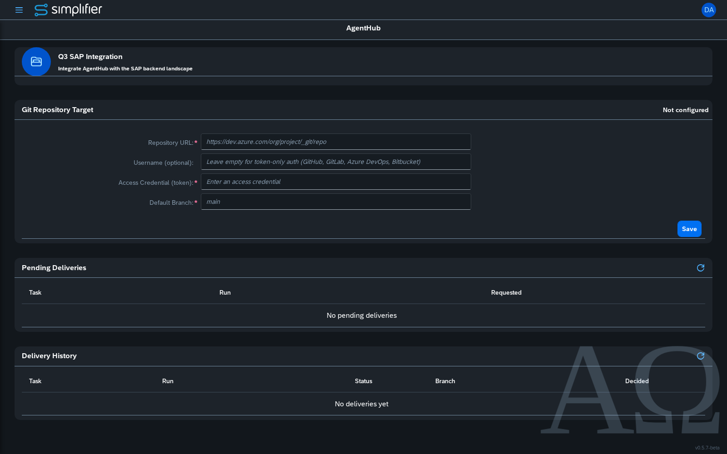
Task: Refresh the Pending Deliveries list
Action: click(x=701, y=268)
